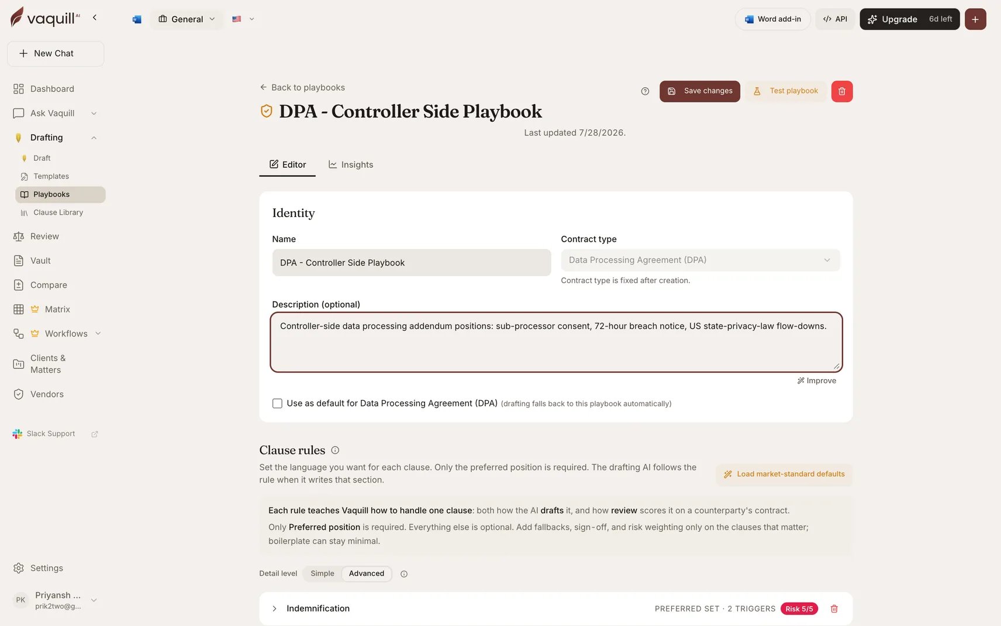
Task: Delete the Indemnification clause rule
Action: tap(834, 608)
